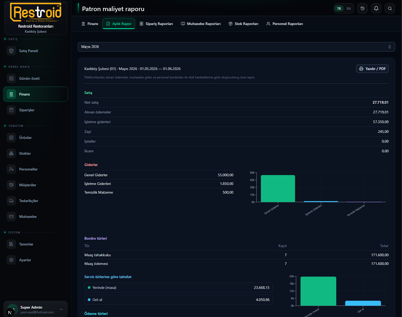Viewport: 402px width, 317px height.
Task: Click the Restroid logo
Action: (x=36, y=12)
